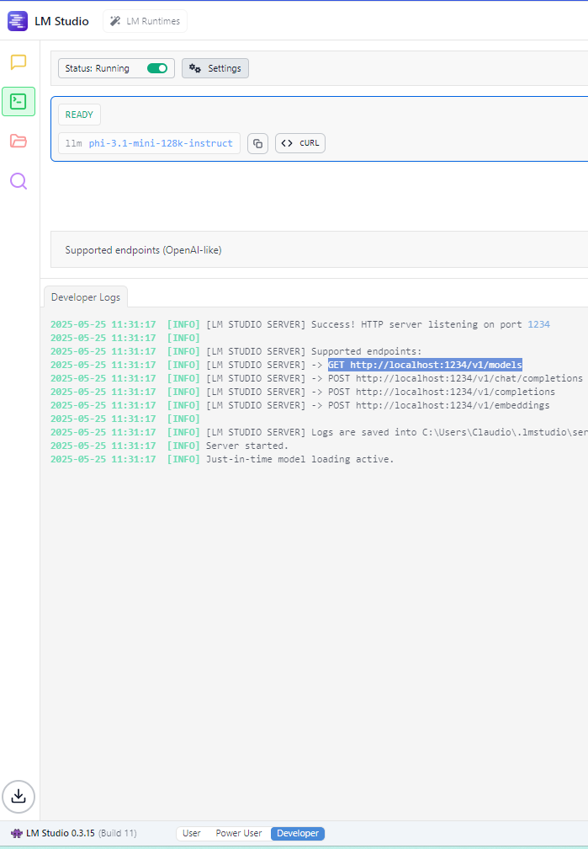Image resolution: width=588 pixels, height=849 pixels.
Task: Click the 'Supported endpoints:' log line
Action: coord(236,351)
